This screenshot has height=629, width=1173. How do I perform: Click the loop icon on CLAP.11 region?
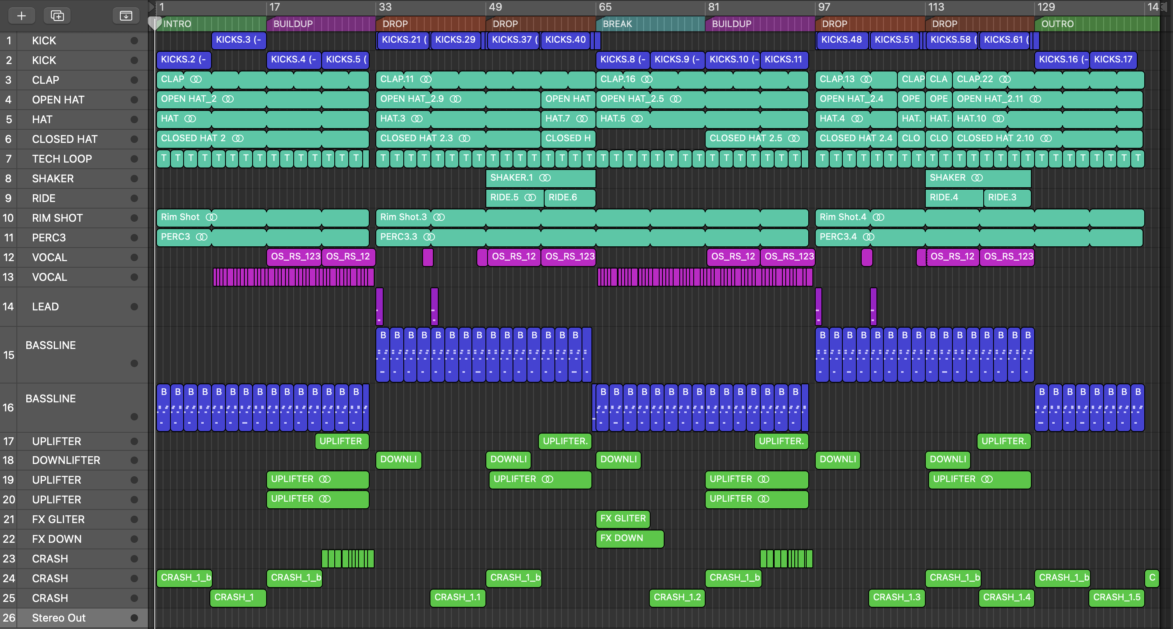[x=426, y=79]
